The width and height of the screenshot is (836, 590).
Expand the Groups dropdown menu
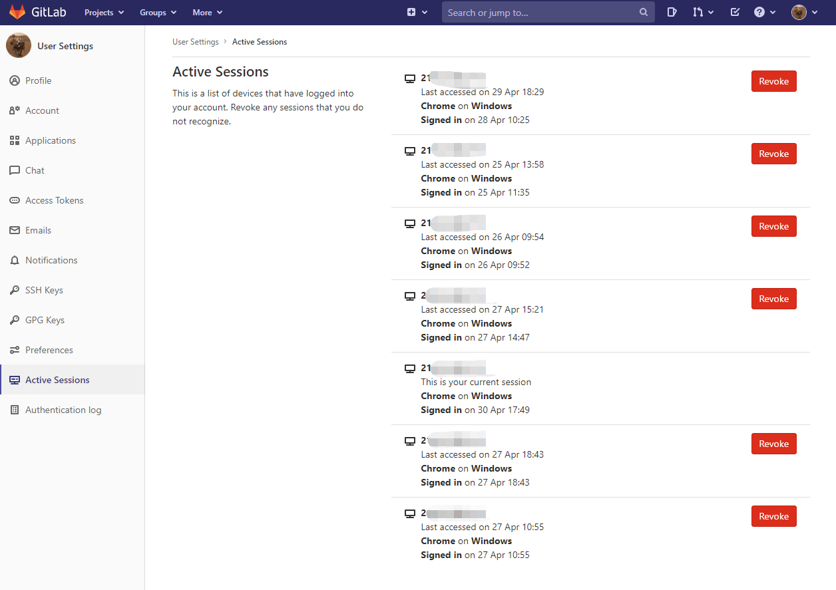coord(158,12)
